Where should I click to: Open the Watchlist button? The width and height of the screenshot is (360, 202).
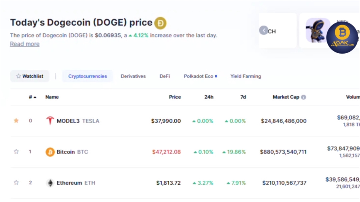(30, 76)
